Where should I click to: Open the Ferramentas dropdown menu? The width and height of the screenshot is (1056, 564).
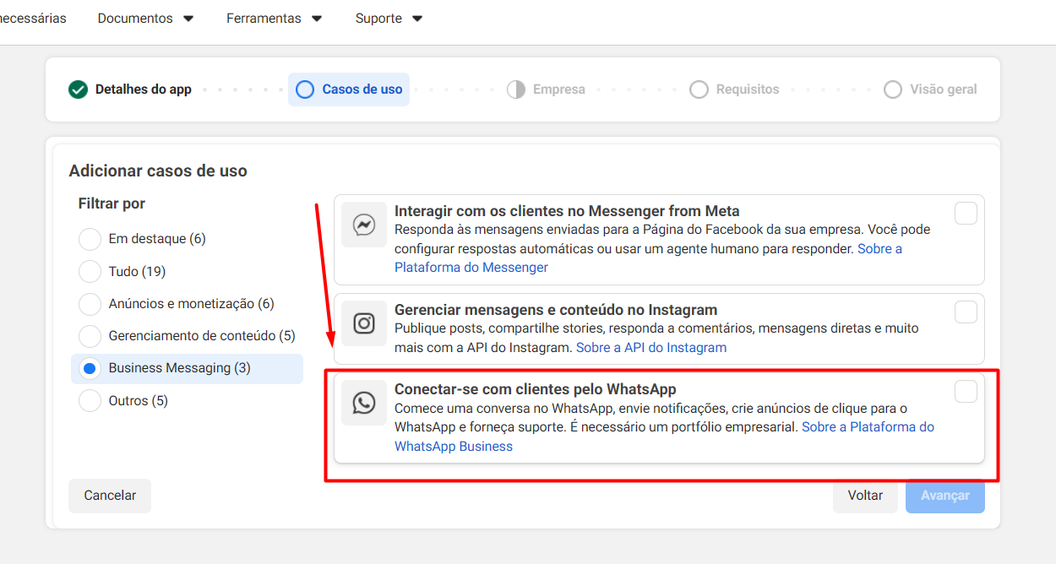[x=275, y=19]
